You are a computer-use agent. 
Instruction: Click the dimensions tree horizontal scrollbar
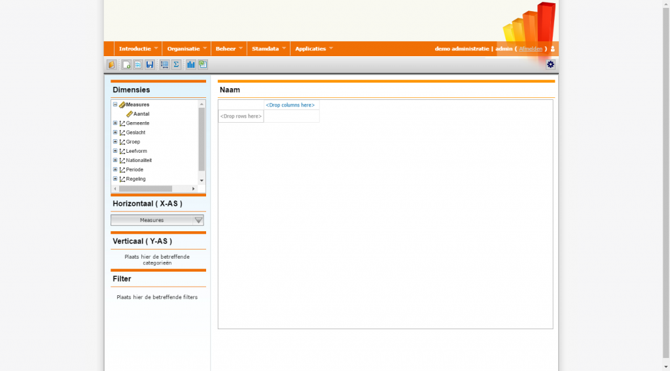tap(145, 189)
